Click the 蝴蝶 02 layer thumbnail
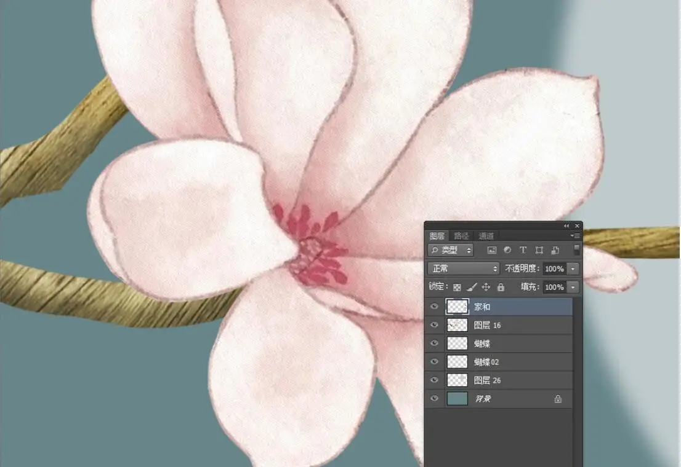The width and height of the screenshot is (681, 467). (x=457, y=362)
